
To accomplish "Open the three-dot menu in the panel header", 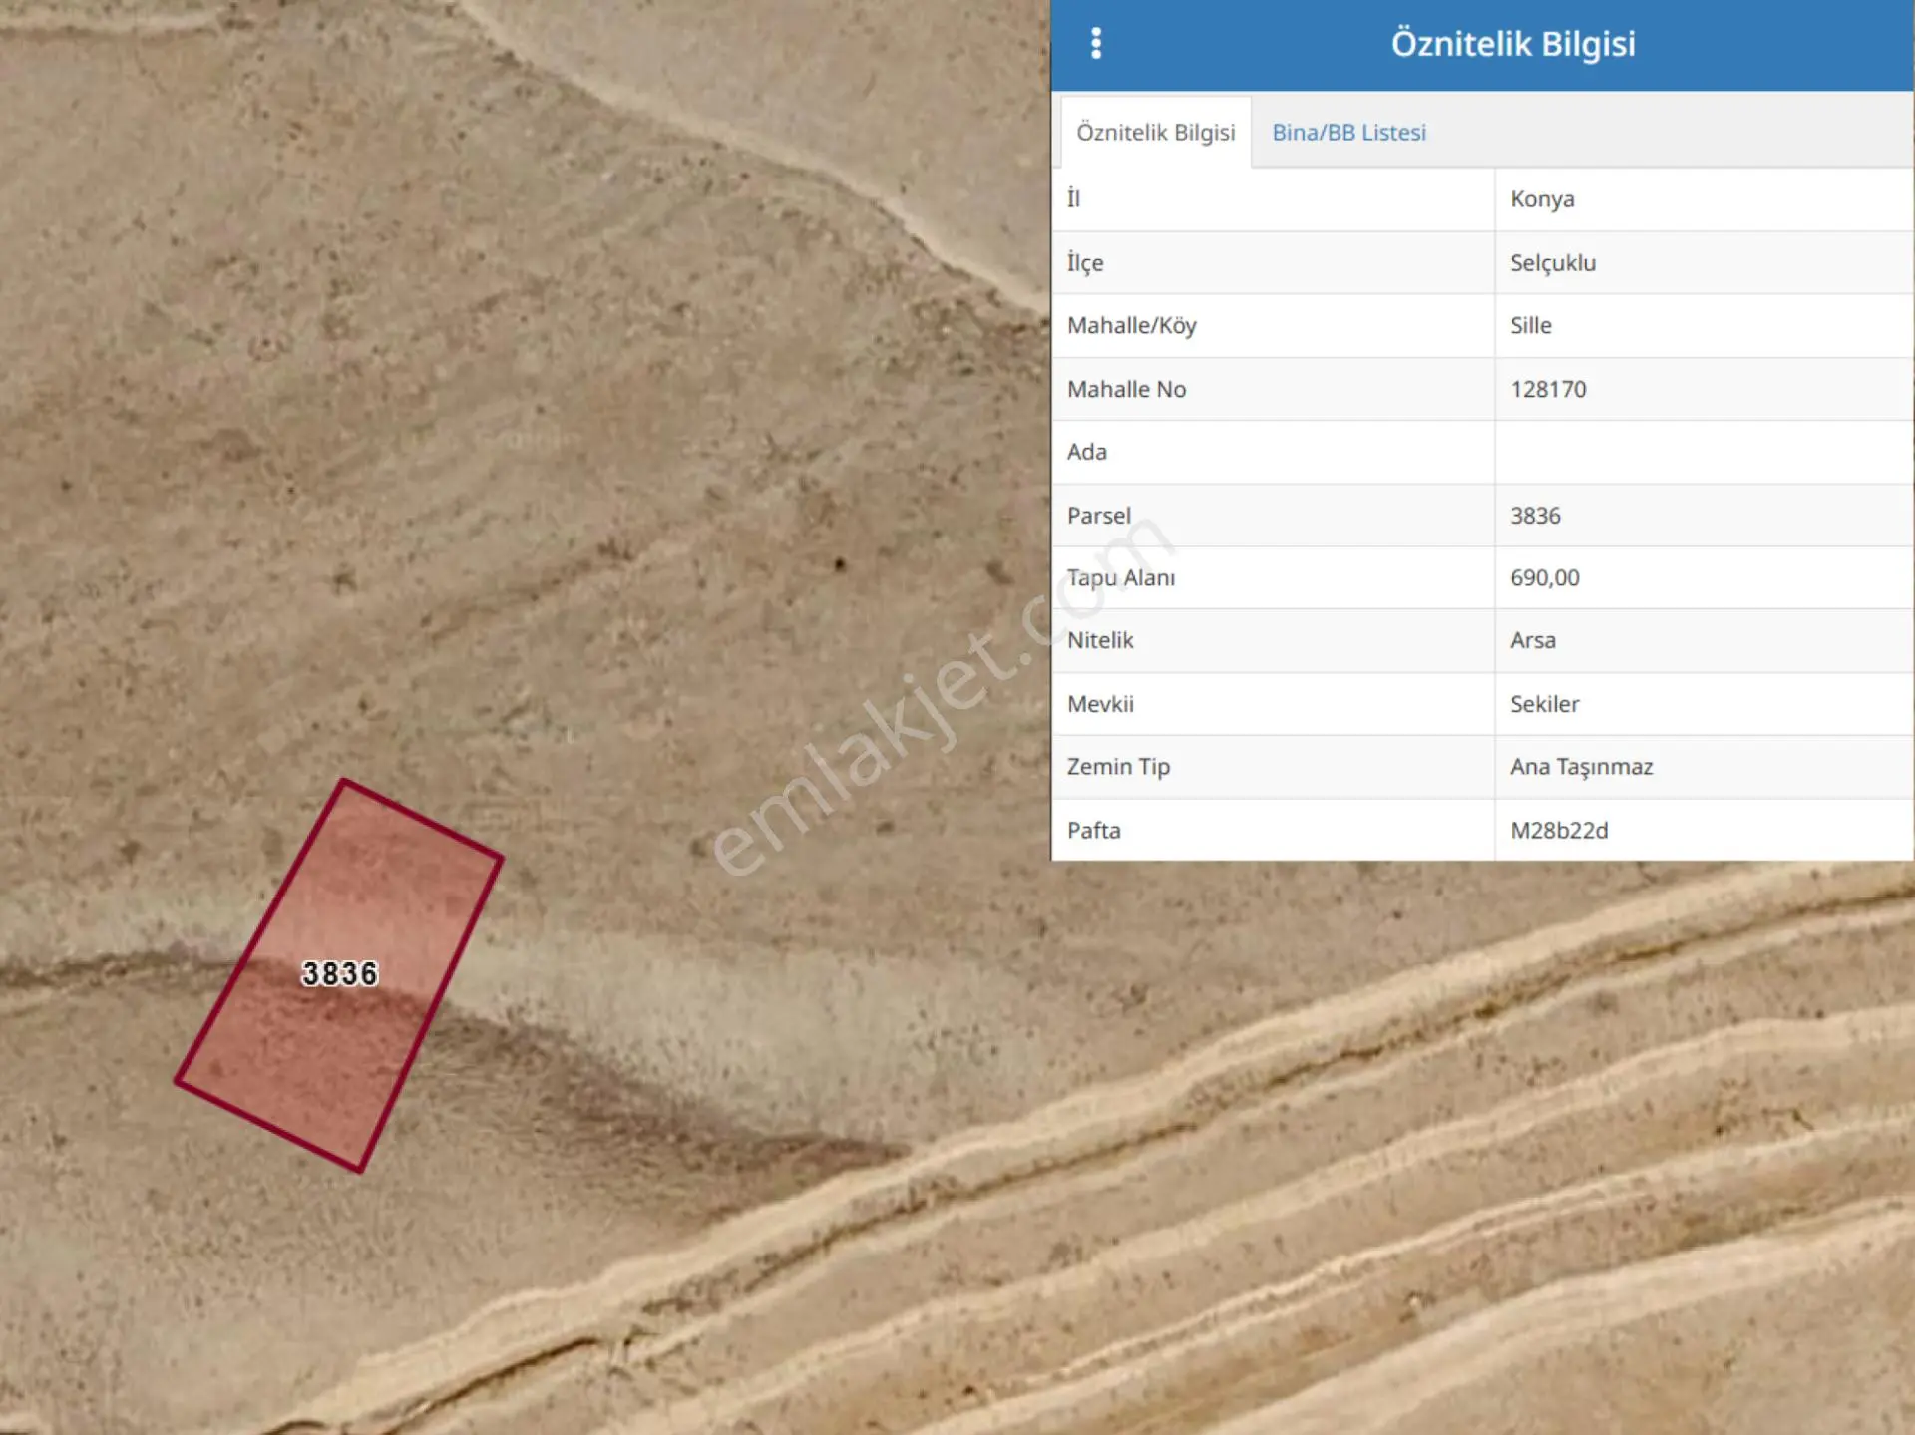I will [x=1096, y=43].
